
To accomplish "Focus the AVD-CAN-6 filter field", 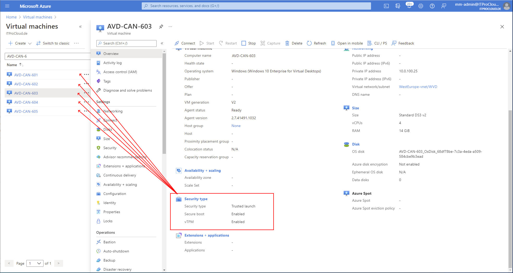I will point(47,56).
